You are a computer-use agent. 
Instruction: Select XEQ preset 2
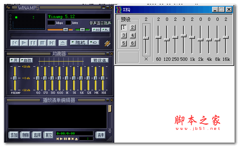coord(132,28)
